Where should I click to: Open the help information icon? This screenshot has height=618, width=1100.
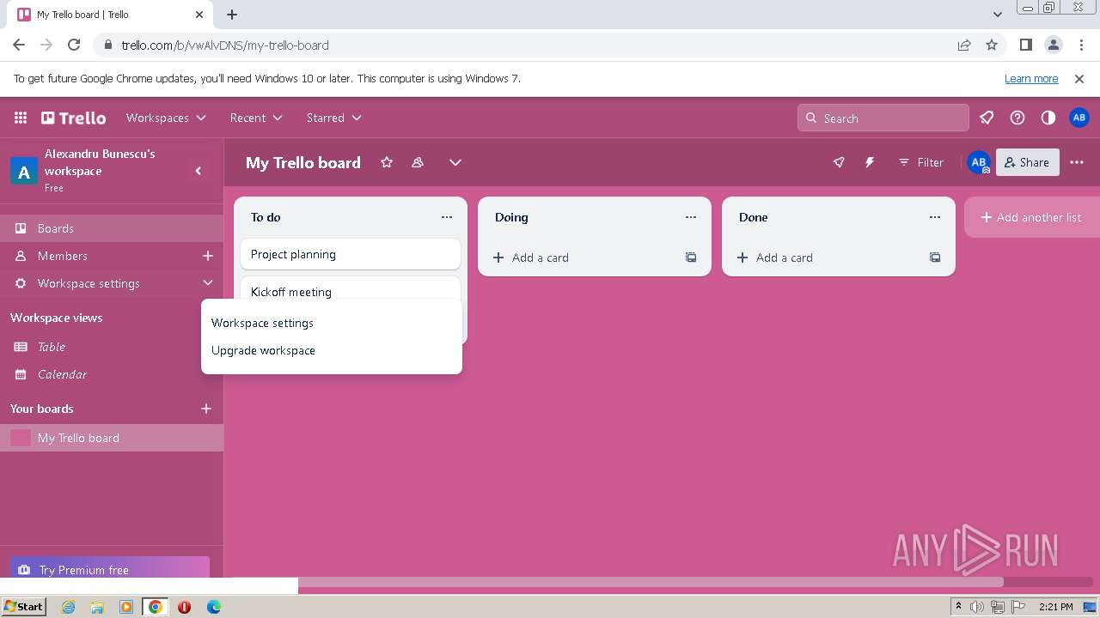pos(1017,118)
